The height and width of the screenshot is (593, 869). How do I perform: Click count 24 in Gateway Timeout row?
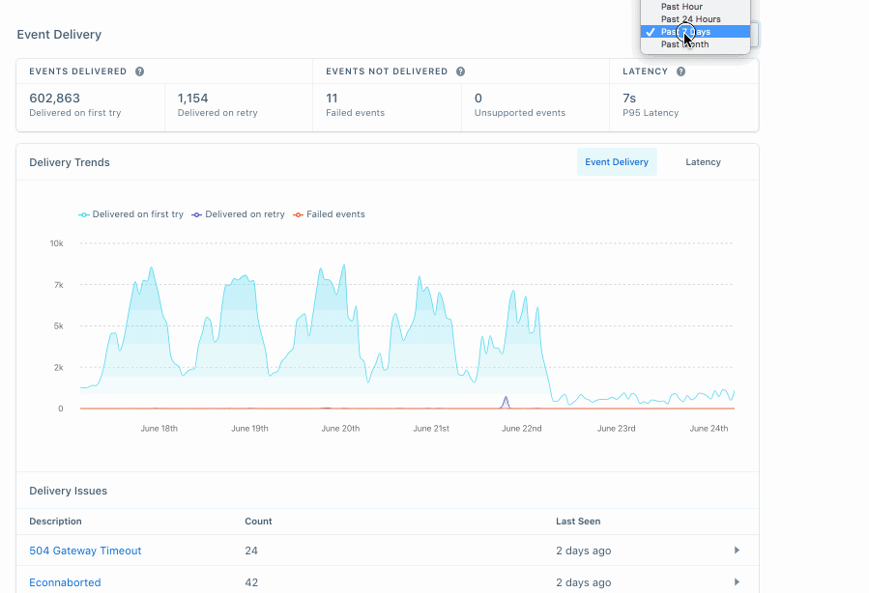pyautogui.click(x=251, y=551)
